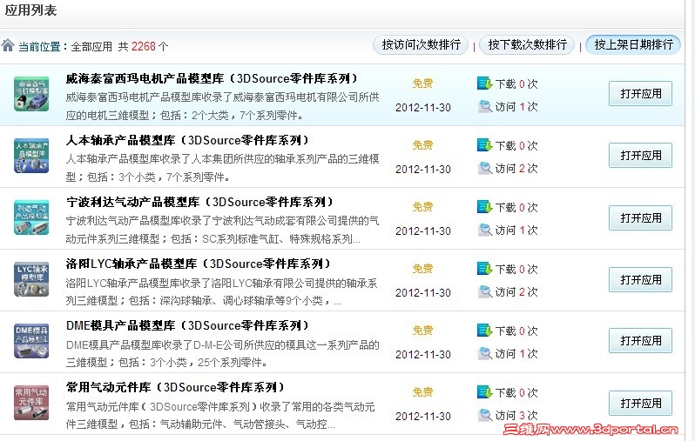Open title link 人本轴承产品模型库
The height and width of the screenshot is (441, 695).
187,140
